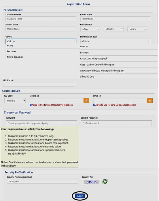Toggle mobile notifications agreement checkbox
Screen dimensions: 159x201
31,105
